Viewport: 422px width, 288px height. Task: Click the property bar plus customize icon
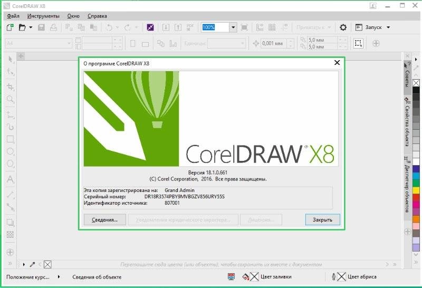tap(376, 43)
